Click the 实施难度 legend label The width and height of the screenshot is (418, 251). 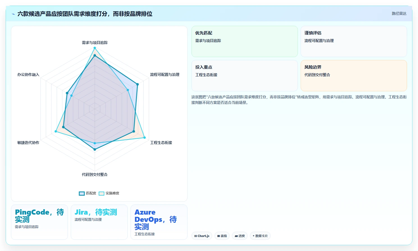coord(112,193)
